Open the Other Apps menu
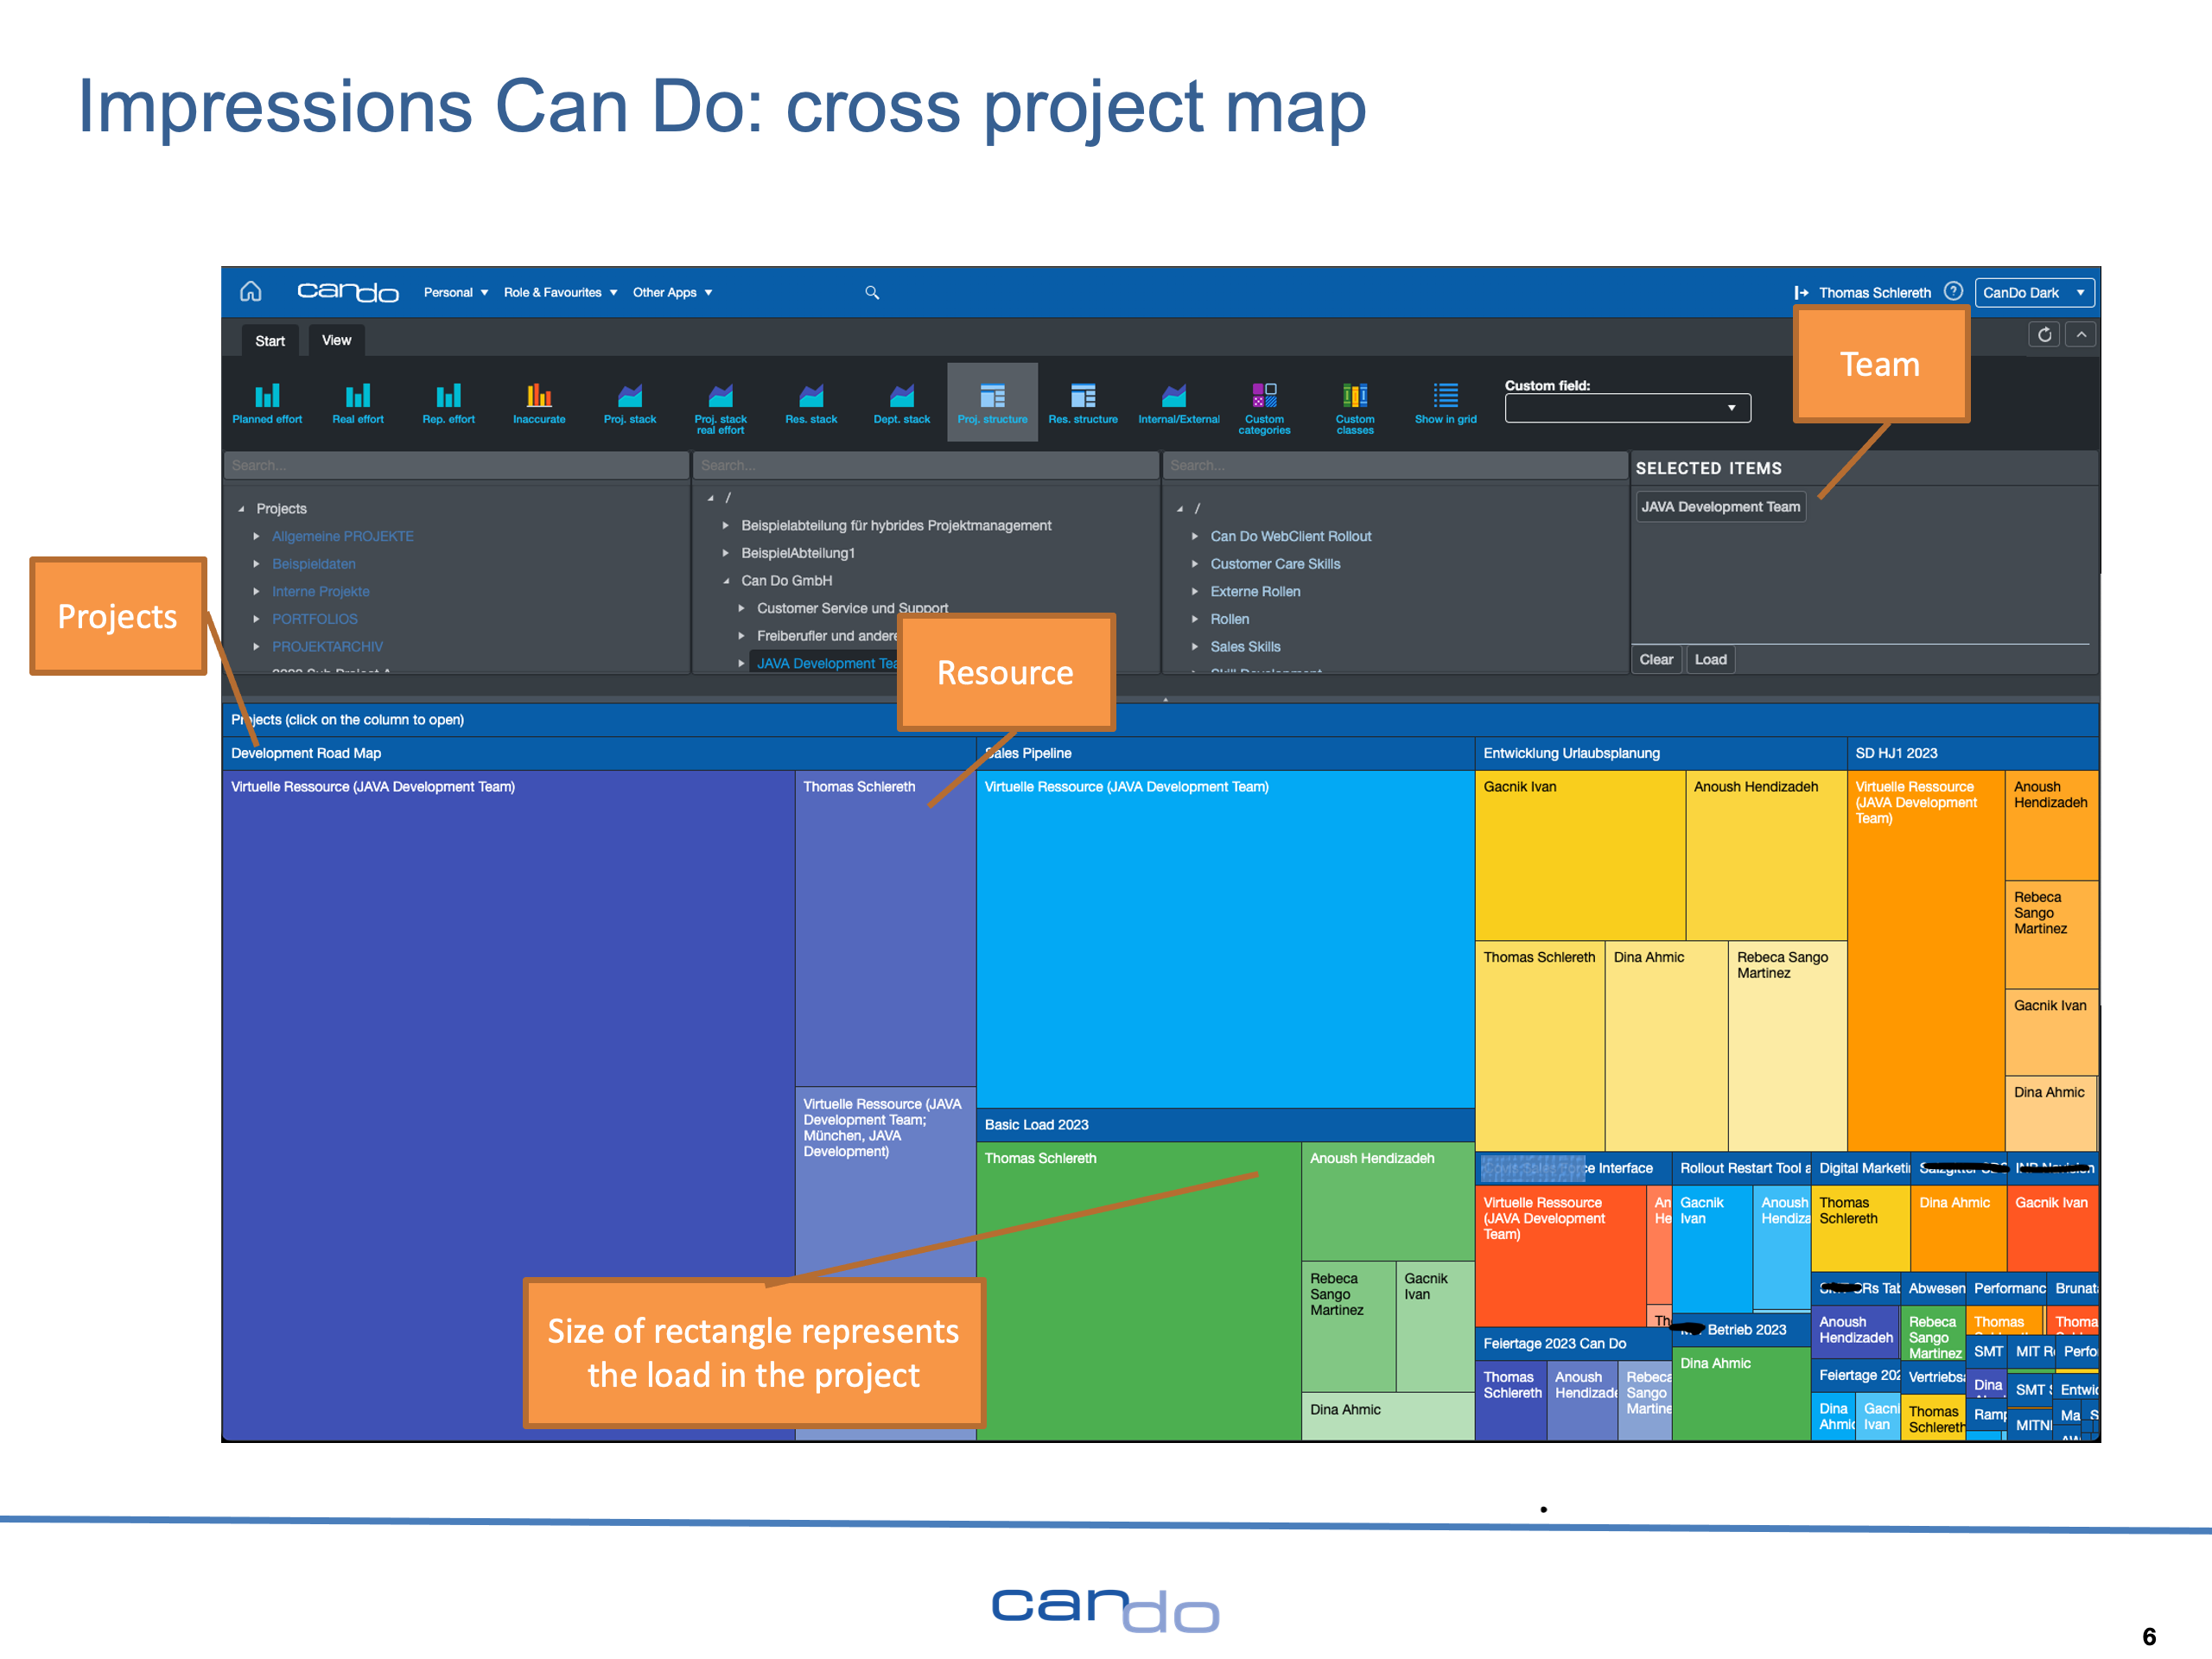Screen dimensions: 2212x1659 pos(672,292)
